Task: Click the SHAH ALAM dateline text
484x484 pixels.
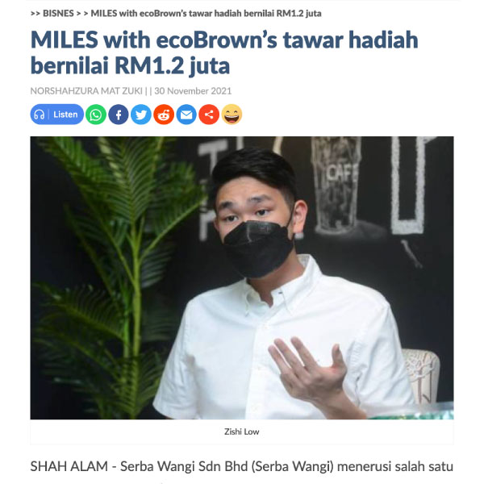Action: tap(69, 466)
